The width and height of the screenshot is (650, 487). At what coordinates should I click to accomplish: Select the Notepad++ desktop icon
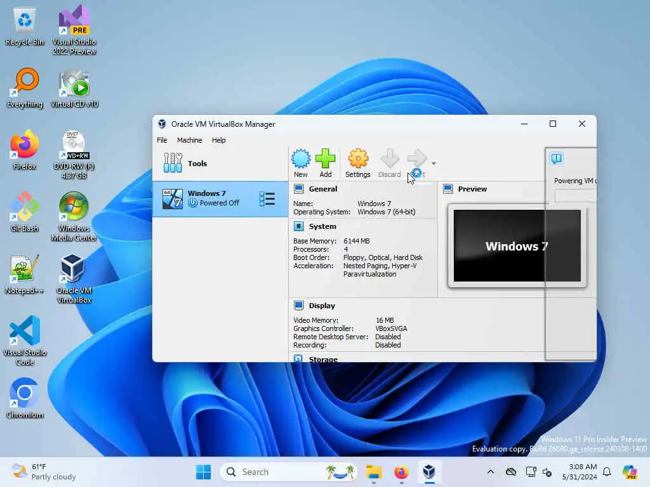25,274
